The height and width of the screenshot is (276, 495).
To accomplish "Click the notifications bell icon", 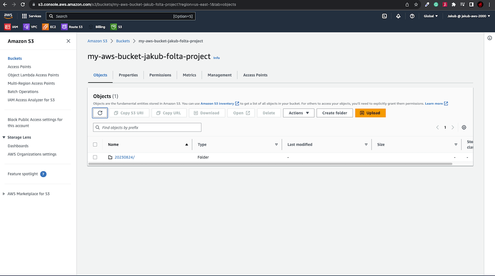I will [x=398, y=16].
